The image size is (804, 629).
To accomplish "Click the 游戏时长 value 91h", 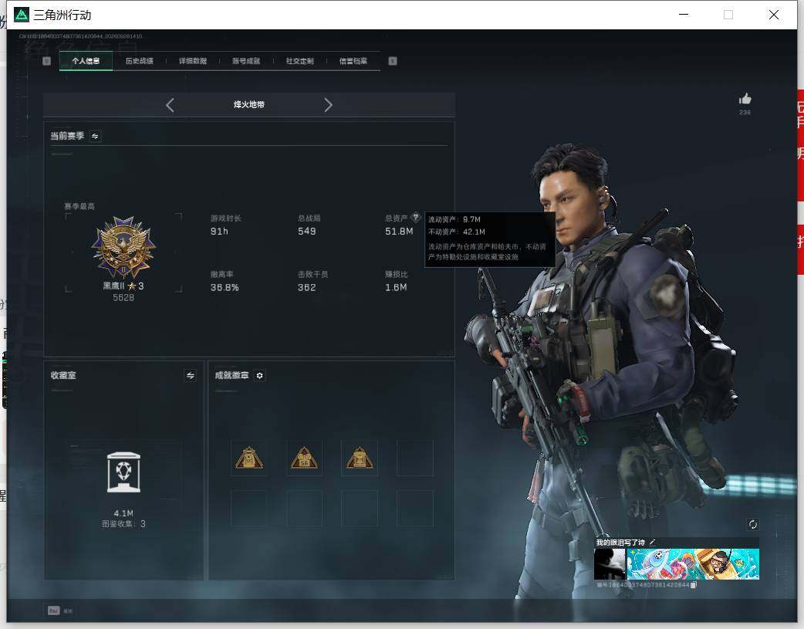I will [219, 232].
